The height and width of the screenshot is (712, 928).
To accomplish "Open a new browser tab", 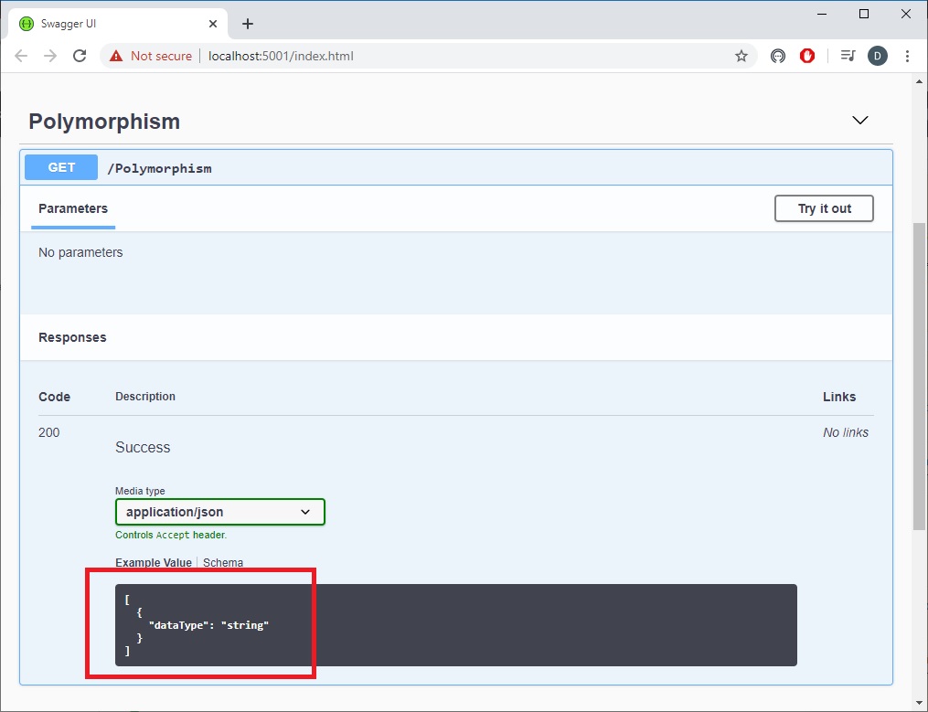I will click(x=248, y=24).
